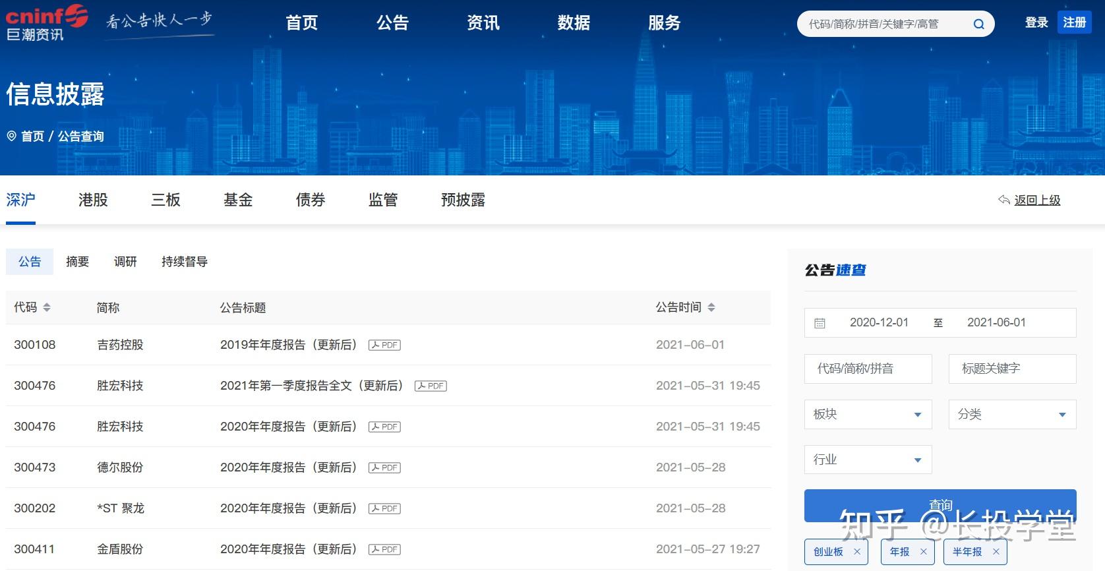Open the 数据 navigation menu
1105x571 pixels.
coord(574,23)
